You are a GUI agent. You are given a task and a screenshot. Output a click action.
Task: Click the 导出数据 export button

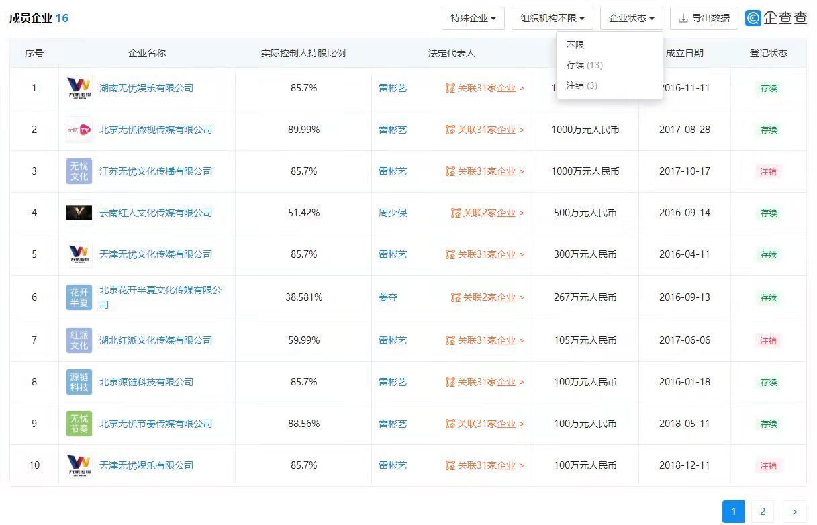pyautogui.click(x=704, y=18)
